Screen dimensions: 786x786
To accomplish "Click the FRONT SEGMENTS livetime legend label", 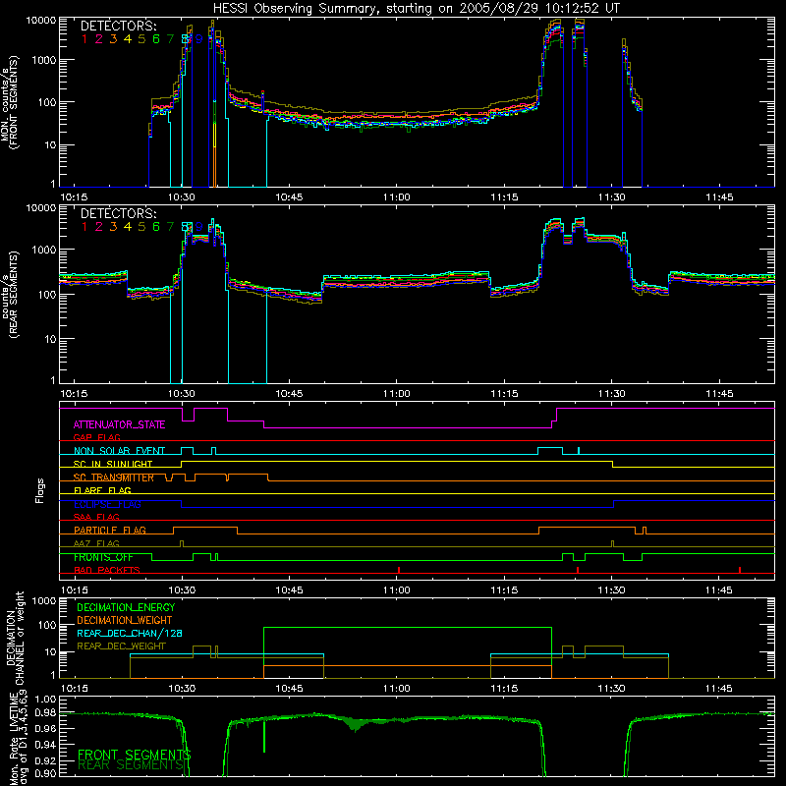I will click(135, 755).
